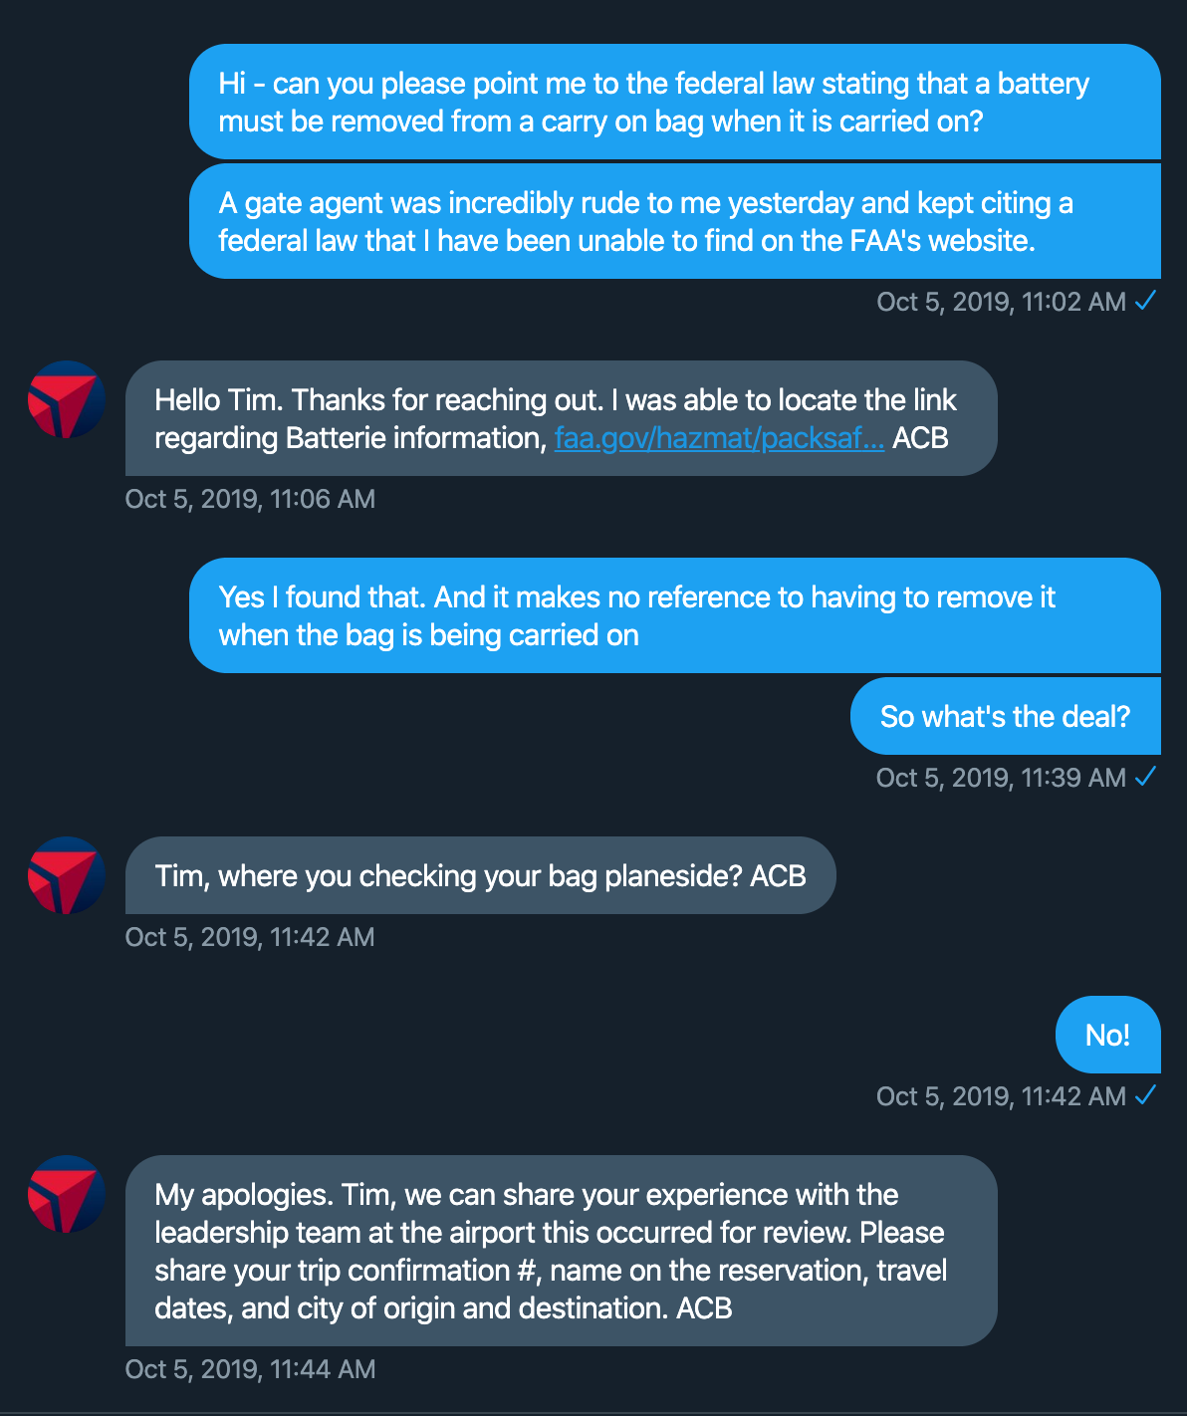
Task: Click Delta avatar beside 'My apologies' message
Action: click(66, 1194)
